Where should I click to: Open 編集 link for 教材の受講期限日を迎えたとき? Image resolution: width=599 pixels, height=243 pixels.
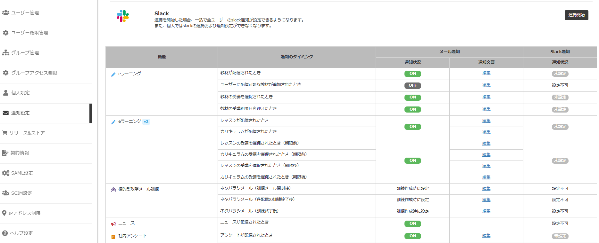pos(486,109)
